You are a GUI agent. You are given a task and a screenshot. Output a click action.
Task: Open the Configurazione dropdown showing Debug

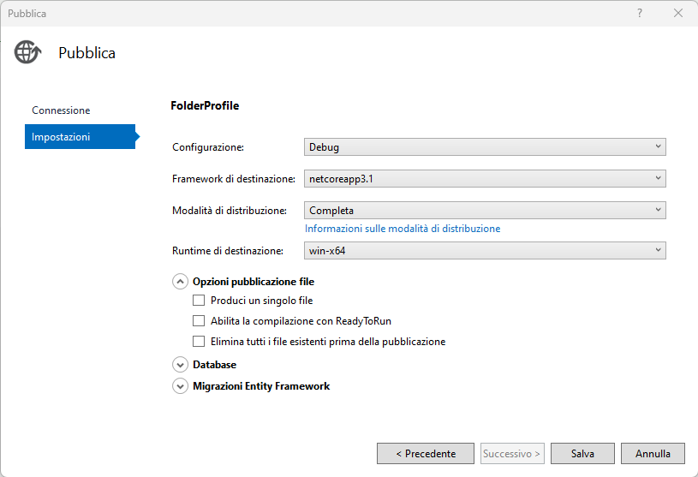tap(485, 147)
